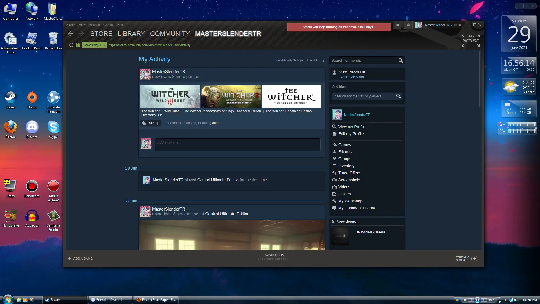Screen dimensions: 540x304
Task: Open View my Profile link
Action: point(352,127)
